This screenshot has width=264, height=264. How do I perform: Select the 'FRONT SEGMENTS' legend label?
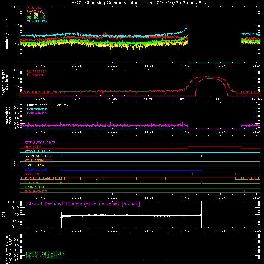pos(45,253)
